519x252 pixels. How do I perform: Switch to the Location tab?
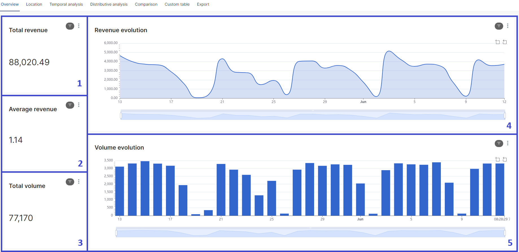(x=34, y=4)
